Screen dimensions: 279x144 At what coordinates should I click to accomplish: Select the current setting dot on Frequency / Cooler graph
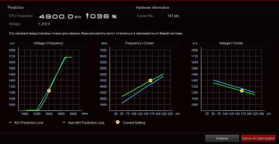(x=150, y=80)
